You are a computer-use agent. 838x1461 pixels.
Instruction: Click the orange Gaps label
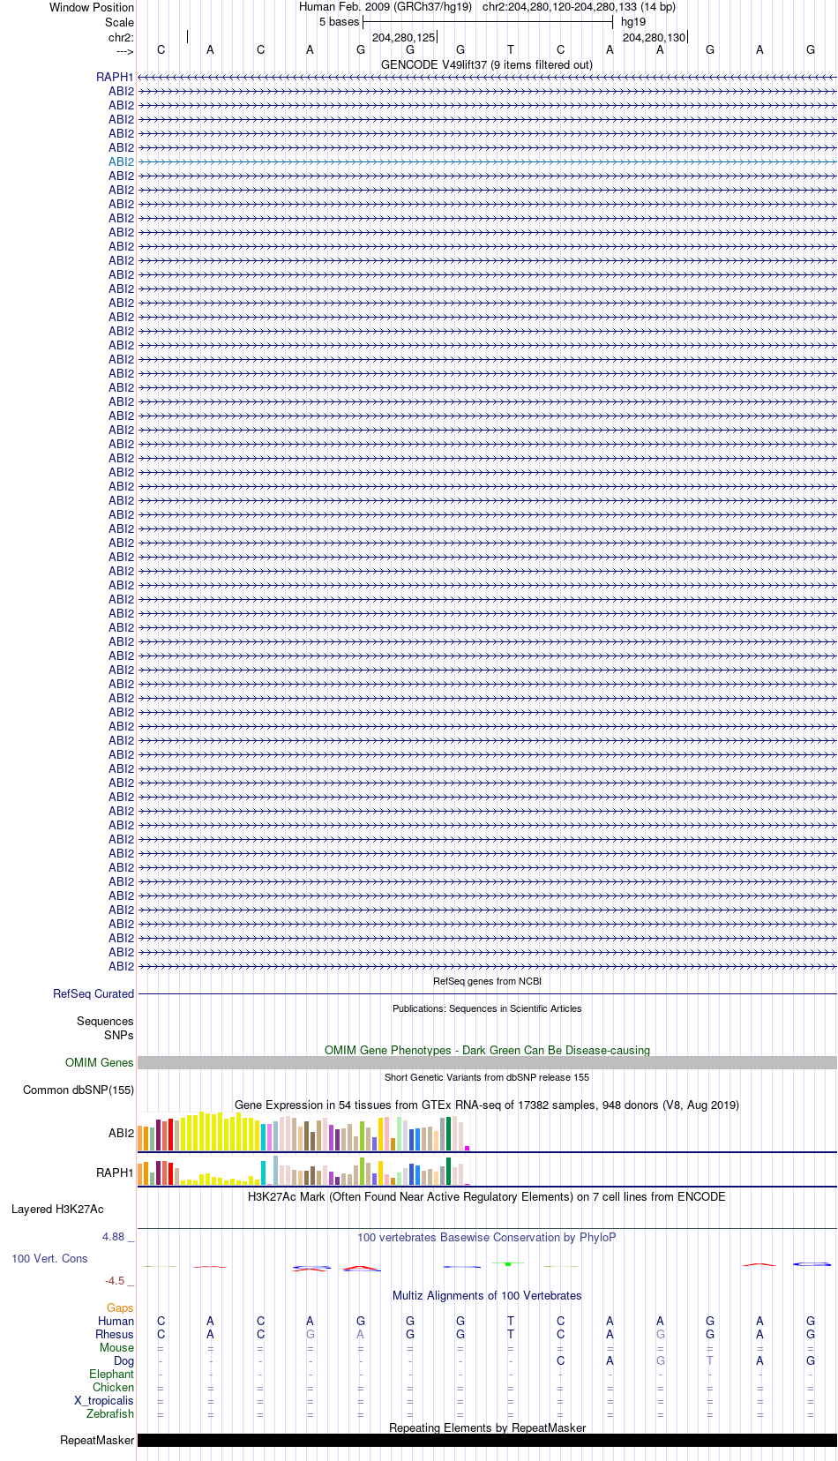[120, 1307]
